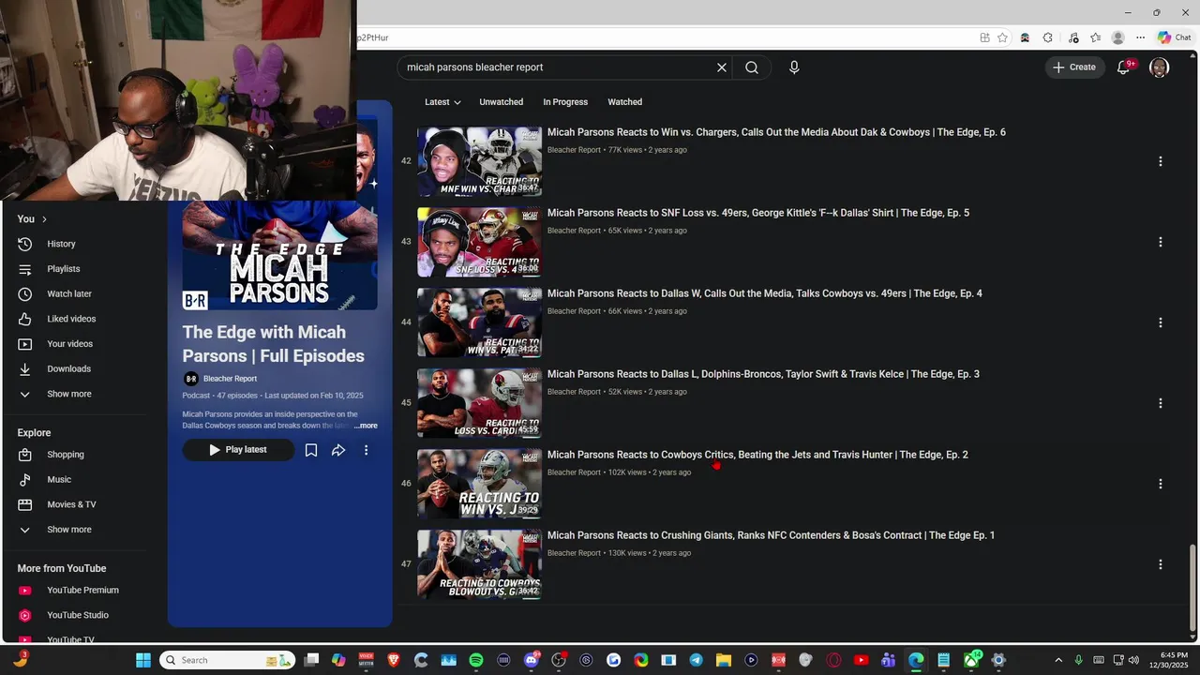Screen dimensions: 1200x675
Task: Open Watch later in sidebar
Action: tap(69, 294)
